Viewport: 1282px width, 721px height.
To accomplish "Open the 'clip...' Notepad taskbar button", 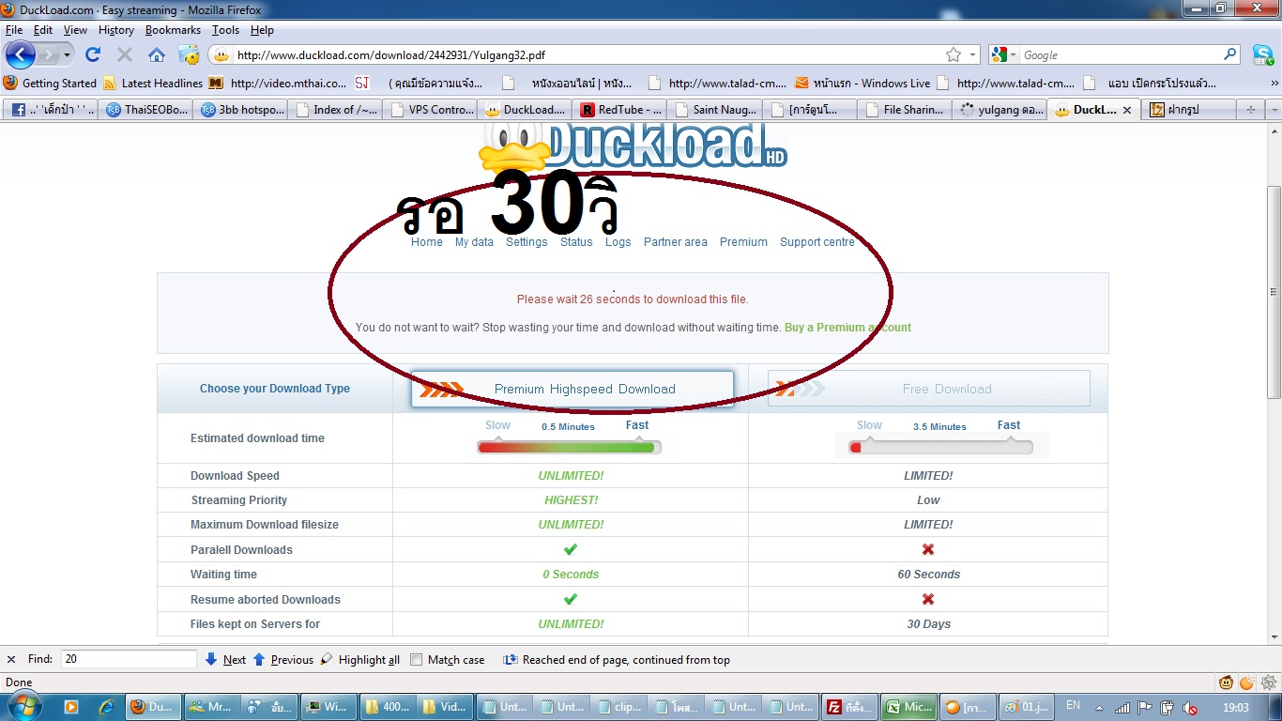I will tap(620, 707).
